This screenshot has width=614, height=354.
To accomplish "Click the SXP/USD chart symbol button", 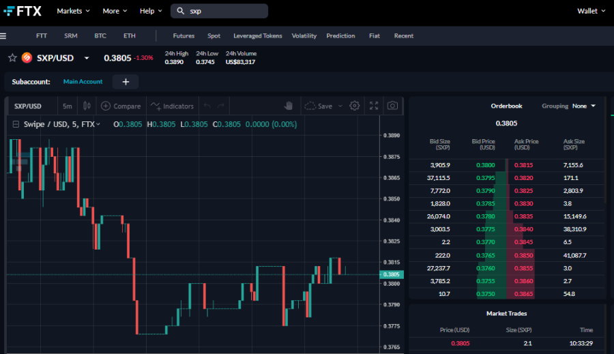I will pyautogui.click(x=28, y=106).
